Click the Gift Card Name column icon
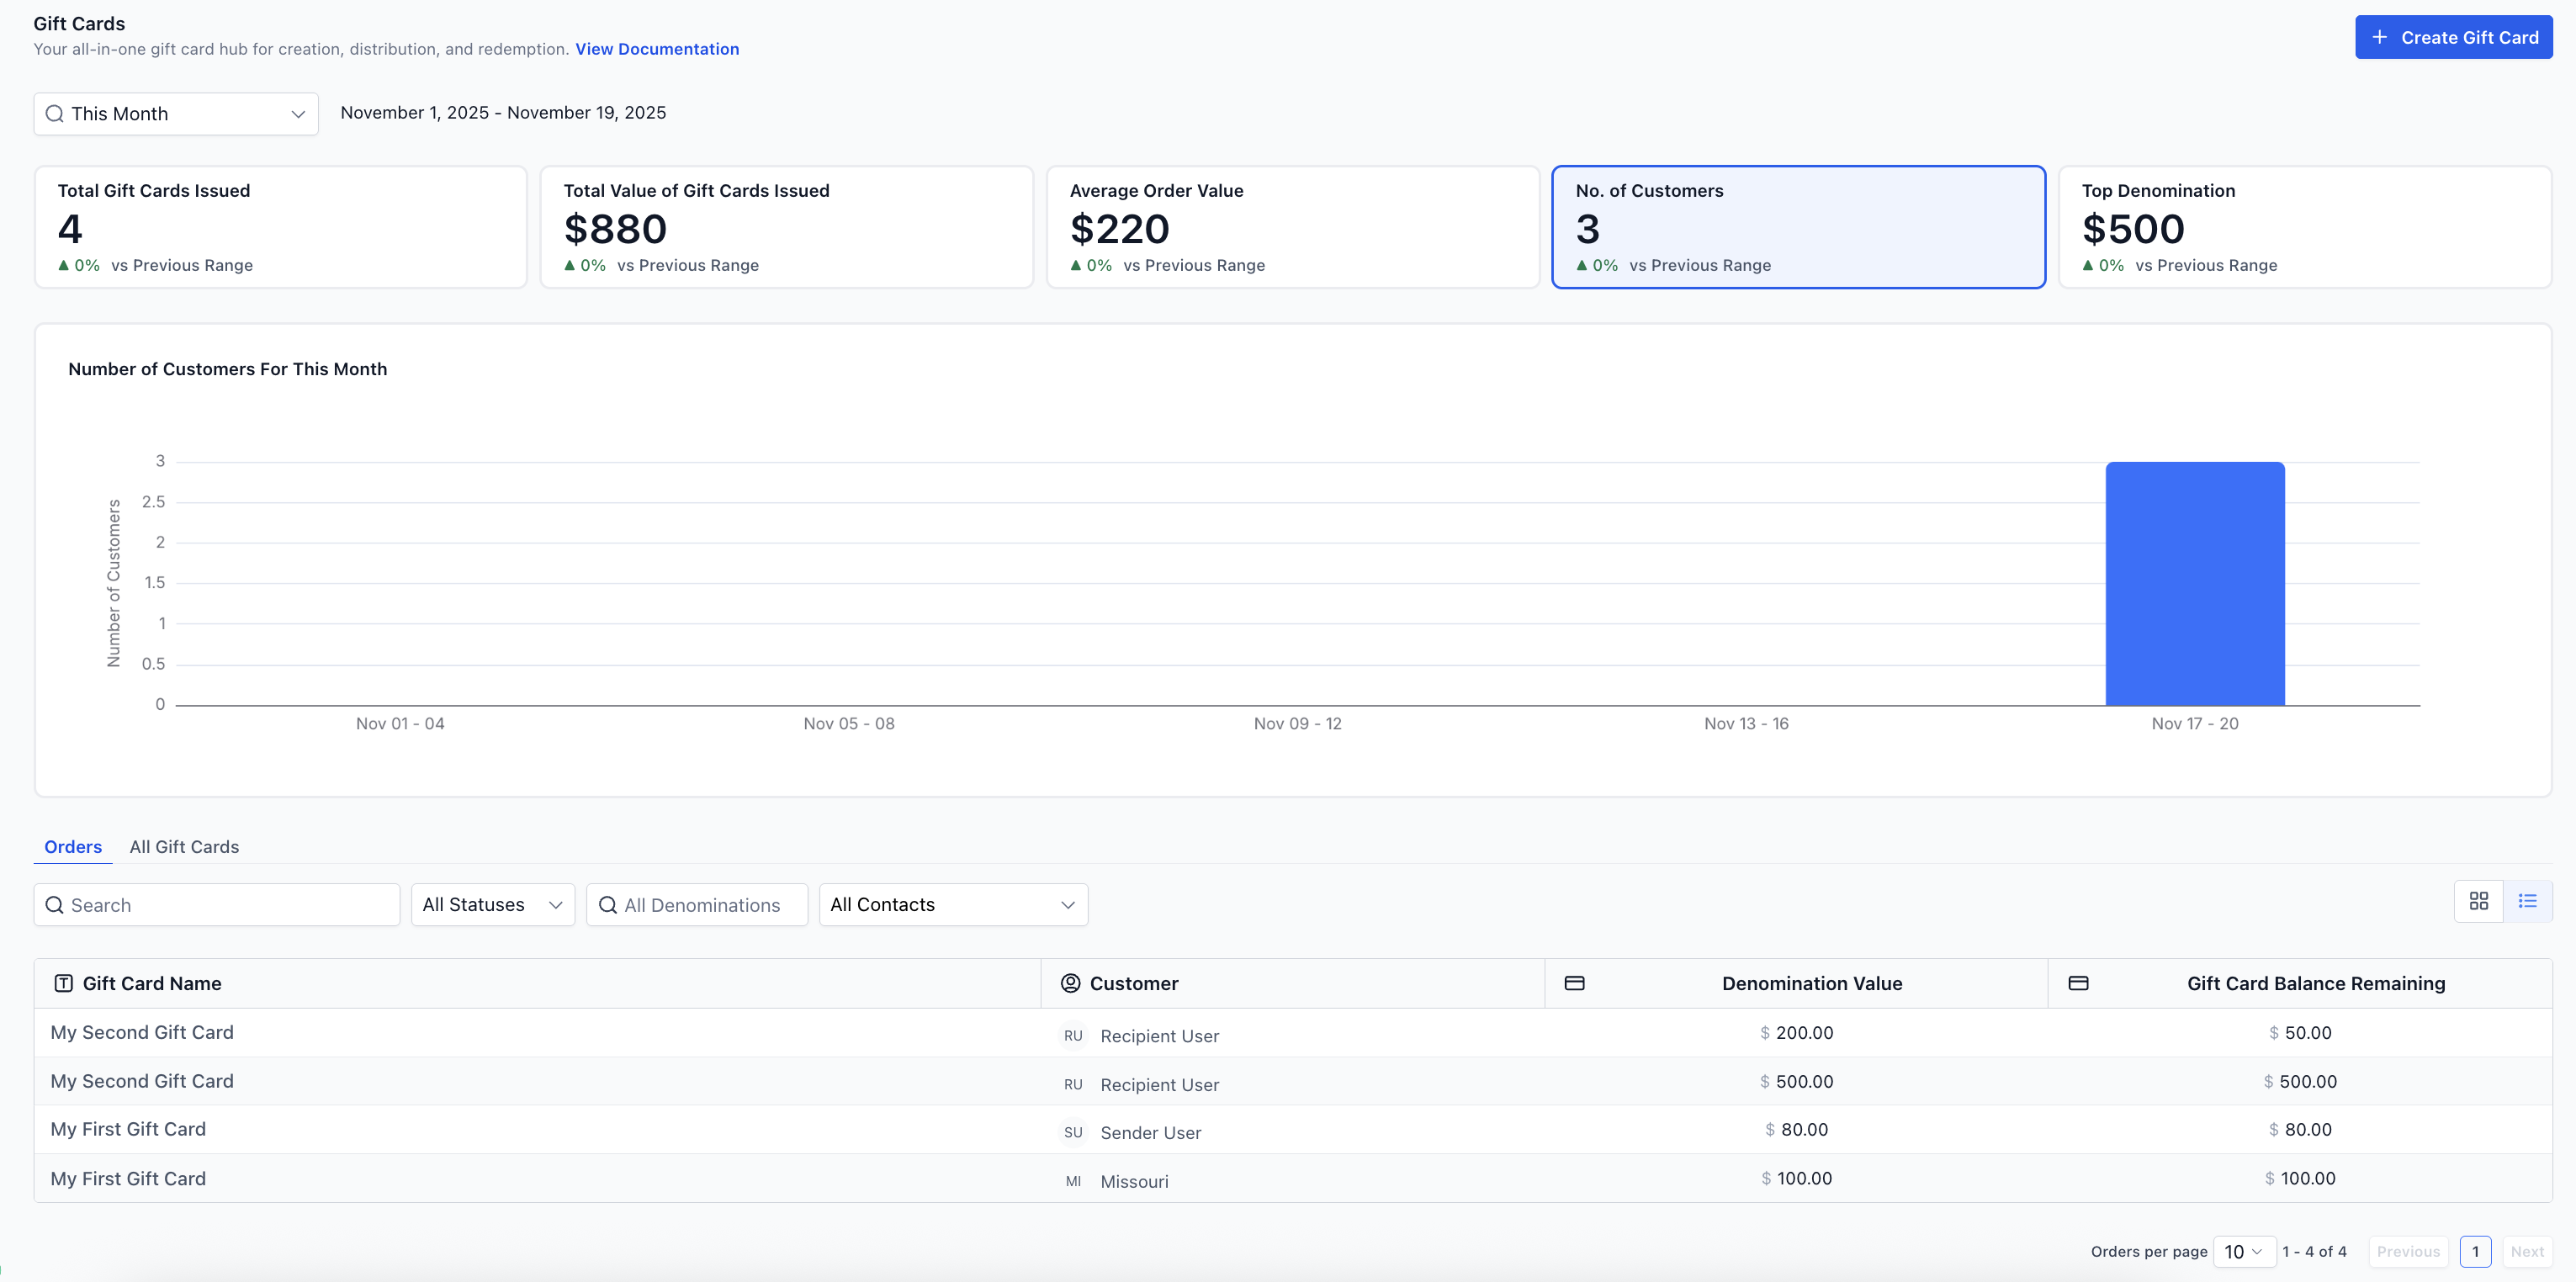The width and height of the screenshot is (2576, 1282). click(x=63, y=983)
